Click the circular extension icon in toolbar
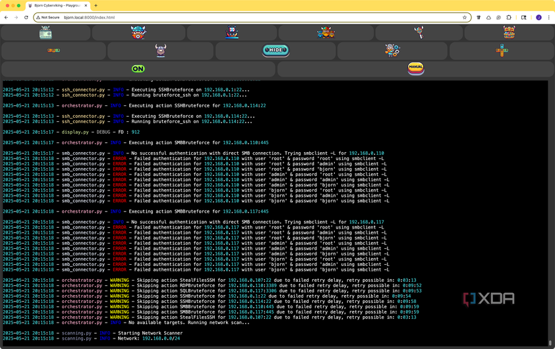 coord(498,17)
